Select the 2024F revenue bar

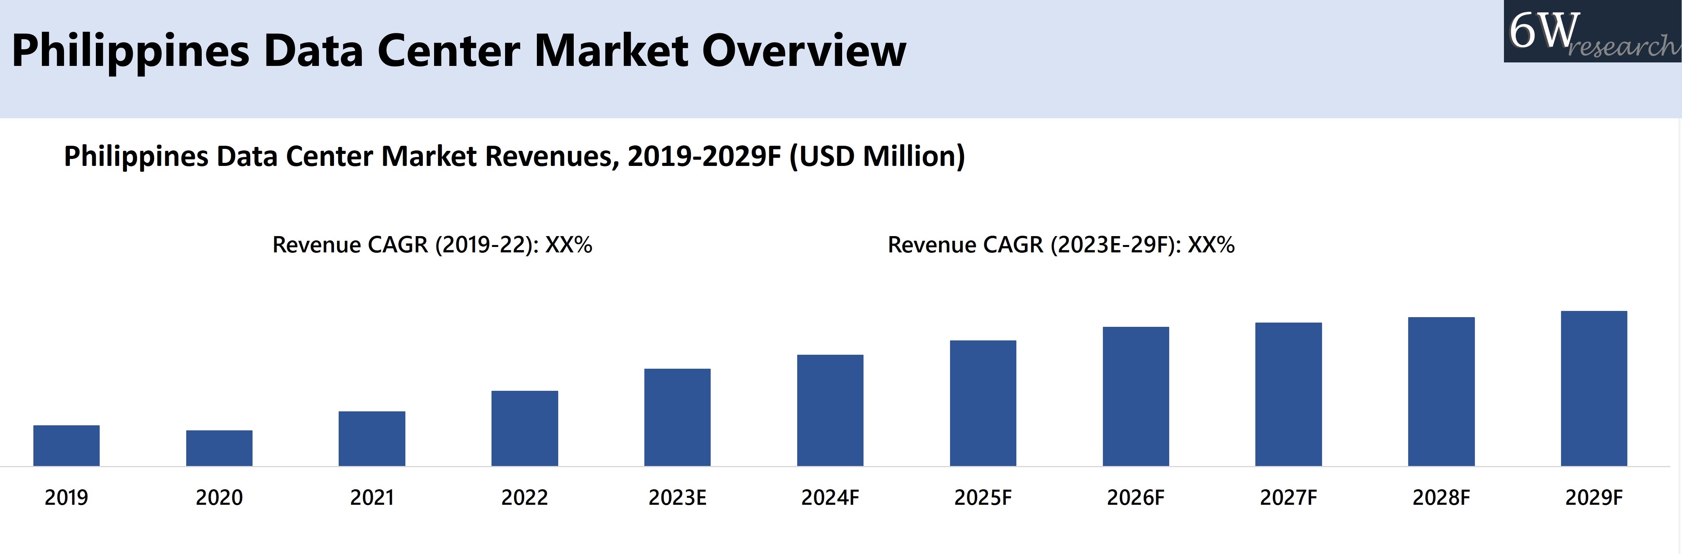pos(831,411)
